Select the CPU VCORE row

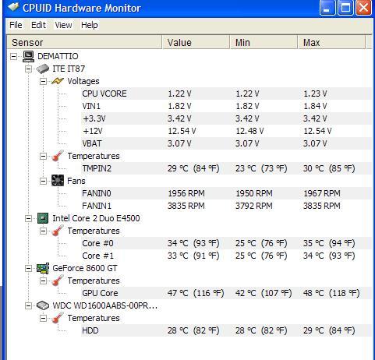tap(226, 94)
